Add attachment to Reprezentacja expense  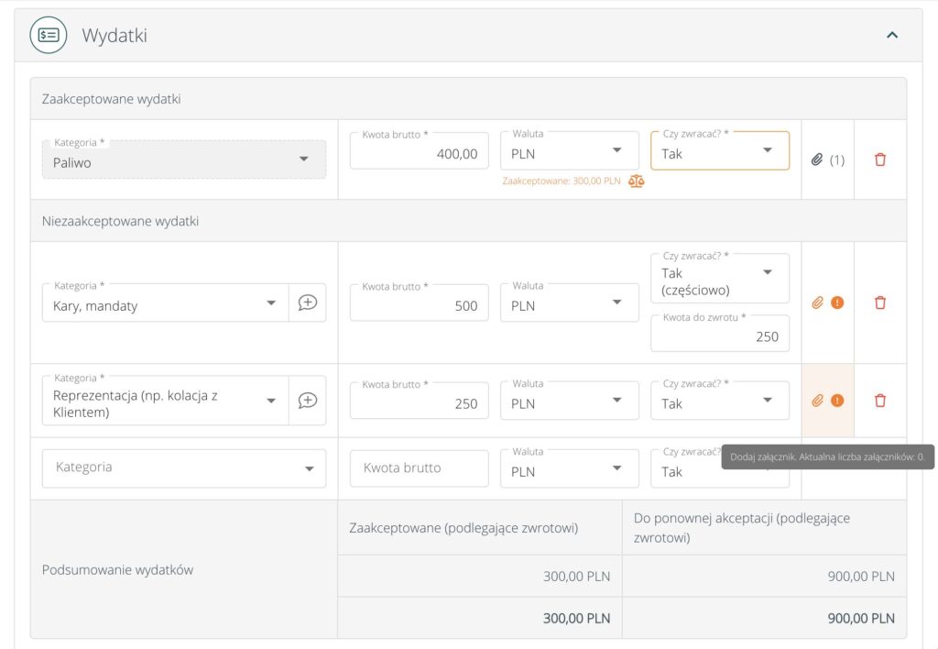point(818,401)
